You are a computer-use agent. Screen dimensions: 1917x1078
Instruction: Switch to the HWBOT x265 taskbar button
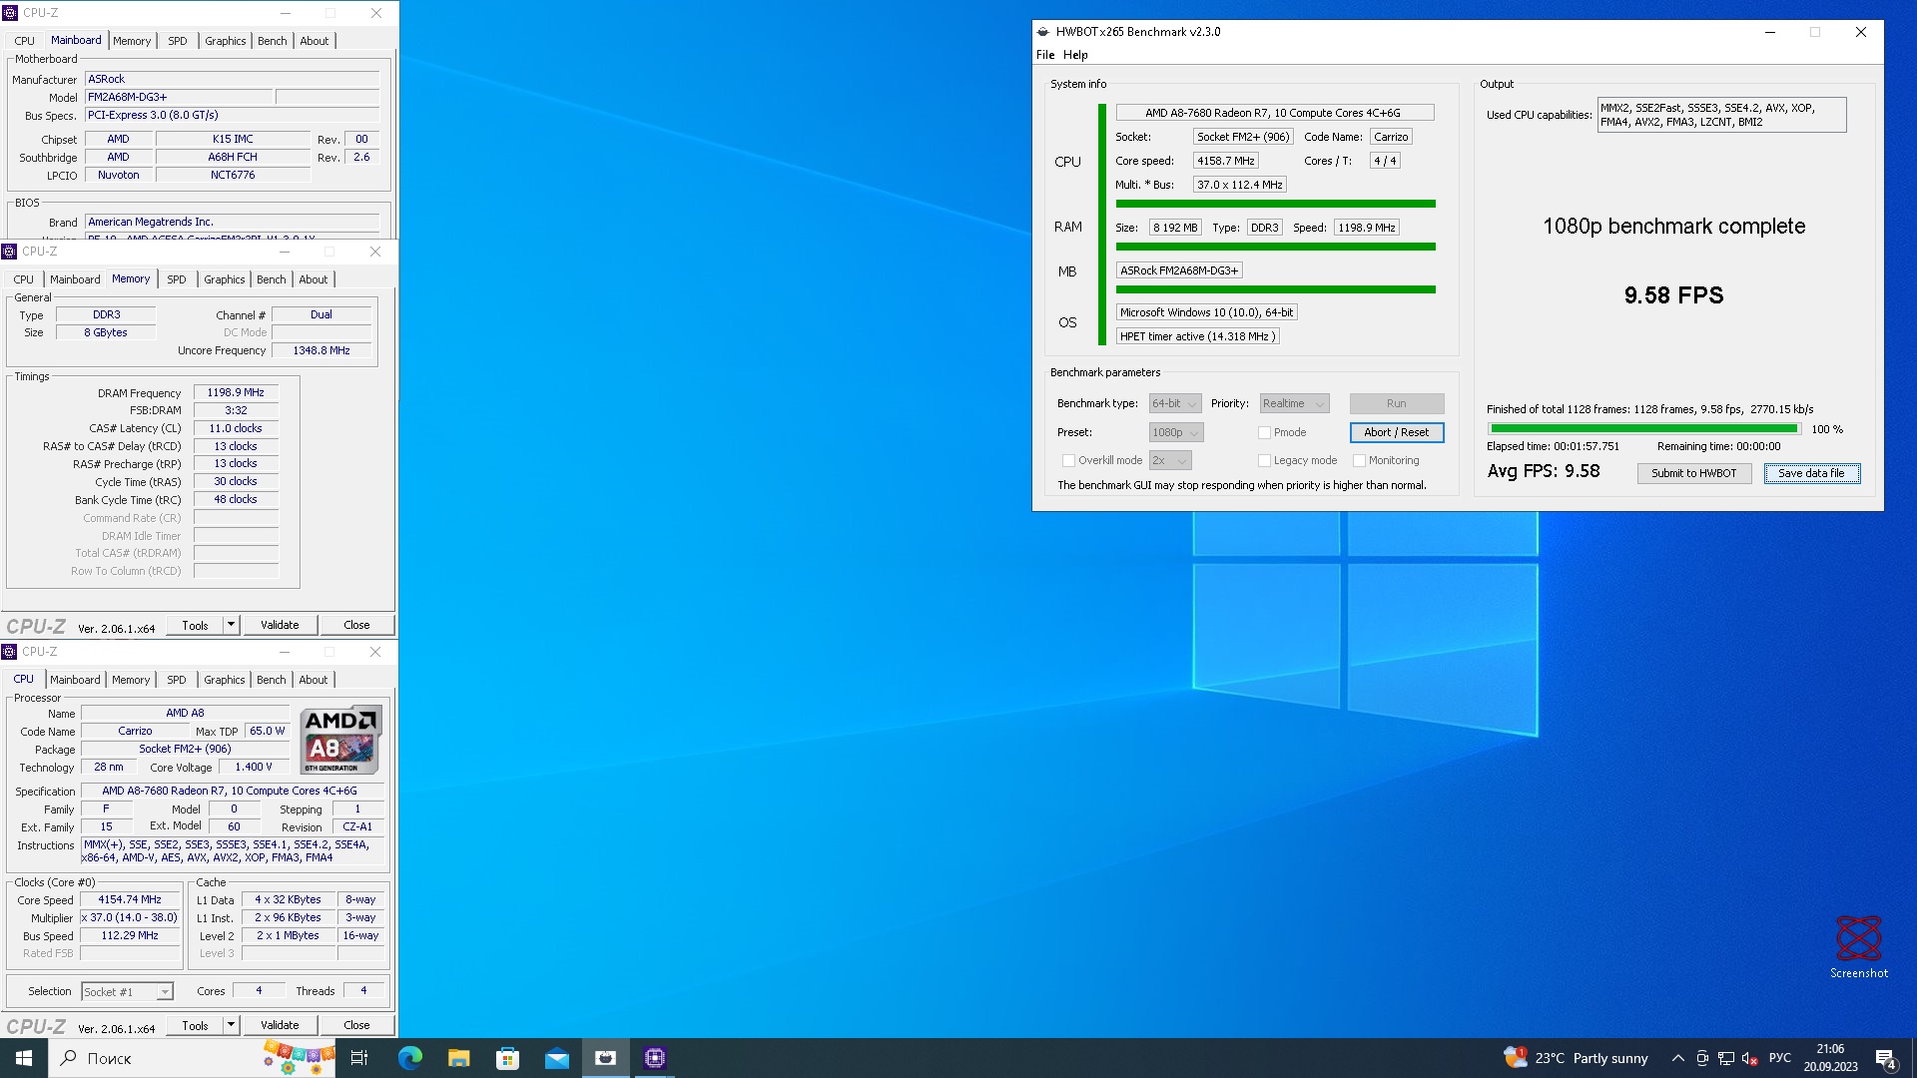[605, 1058]
